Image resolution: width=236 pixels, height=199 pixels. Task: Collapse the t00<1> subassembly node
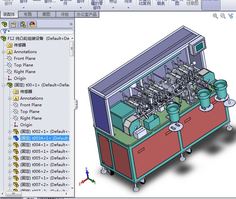[x=4, y=85]
